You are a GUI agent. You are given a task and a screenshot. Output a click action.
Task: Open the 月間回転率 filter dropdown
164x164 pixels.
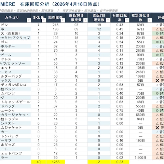(127, 20)
